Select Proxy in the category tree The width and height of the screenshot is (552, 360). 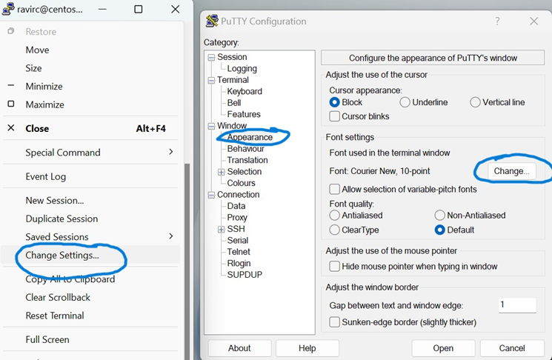pyautogui.click(x=237, y=218)
